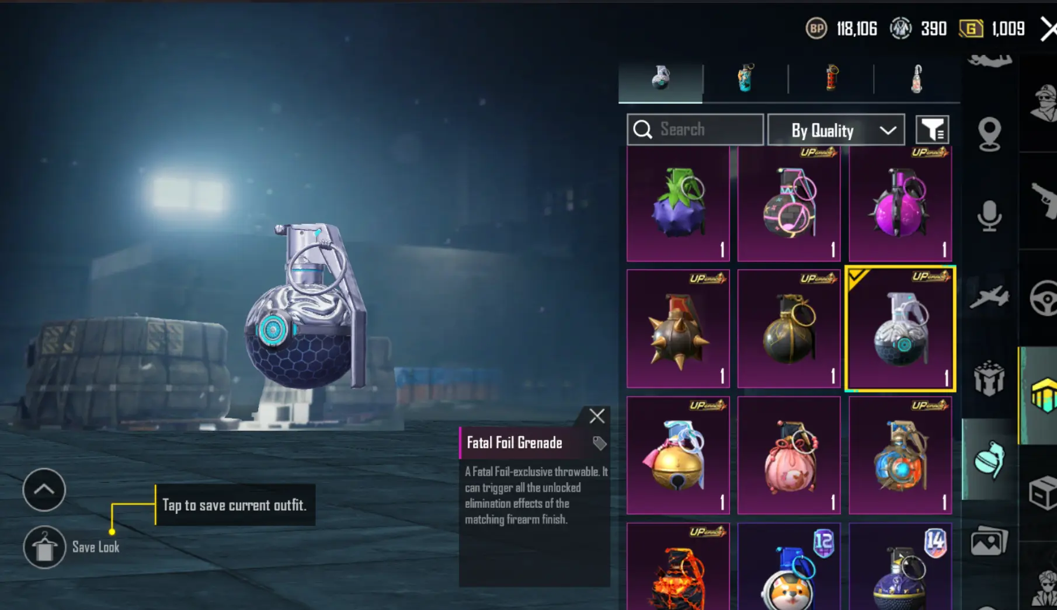Click the G gold currency icon
The image size is (1057, 610).
971,29
